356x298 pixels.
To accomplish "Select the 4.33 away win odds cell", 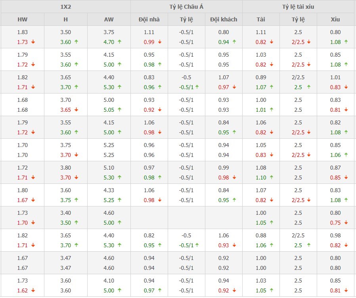I will [x=109, y=190].
